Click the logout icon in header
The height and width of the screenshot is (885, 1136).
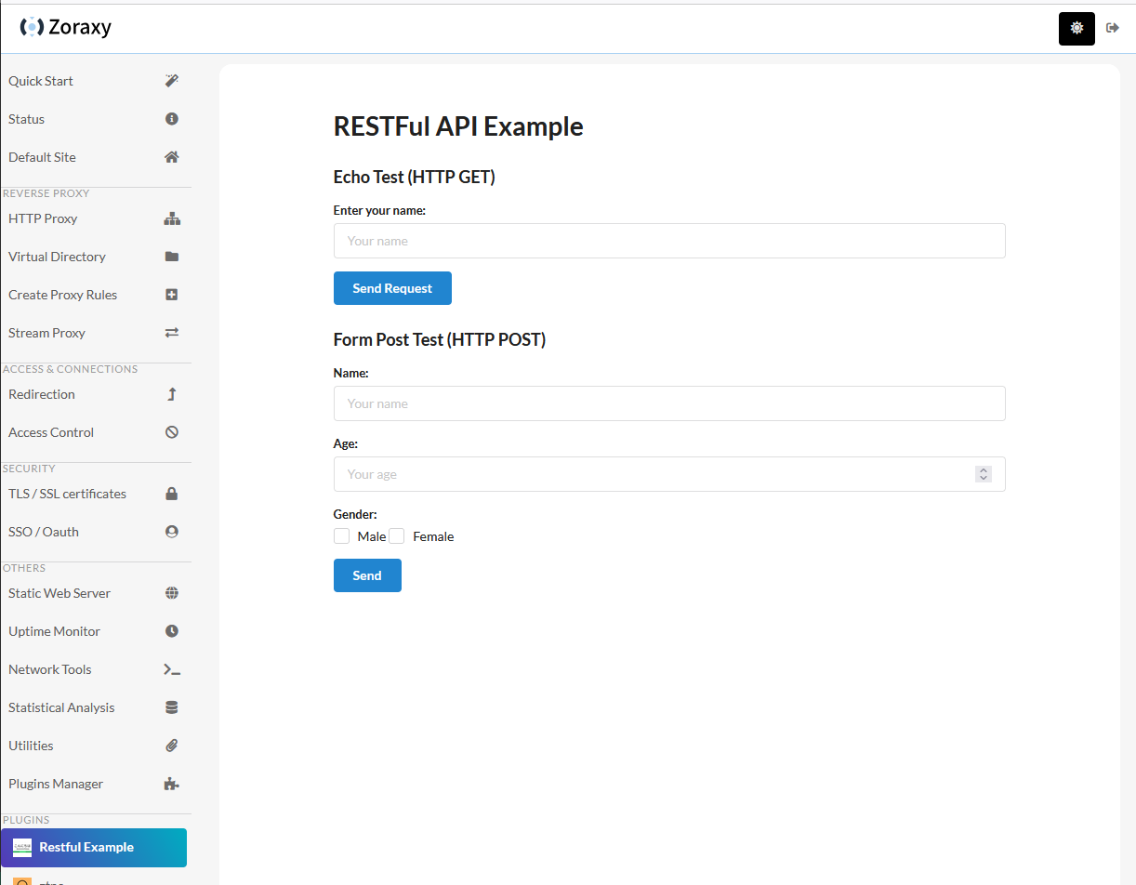point(1112,28)
